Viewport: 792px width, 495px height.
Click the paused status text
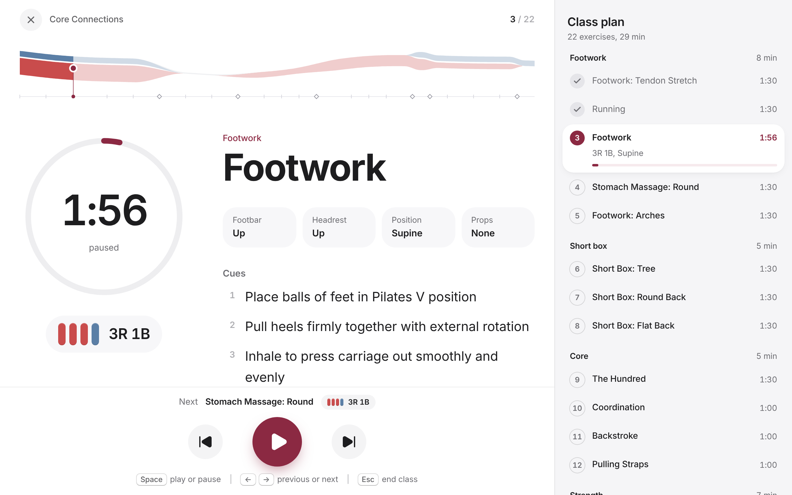[x=104, y=248]
